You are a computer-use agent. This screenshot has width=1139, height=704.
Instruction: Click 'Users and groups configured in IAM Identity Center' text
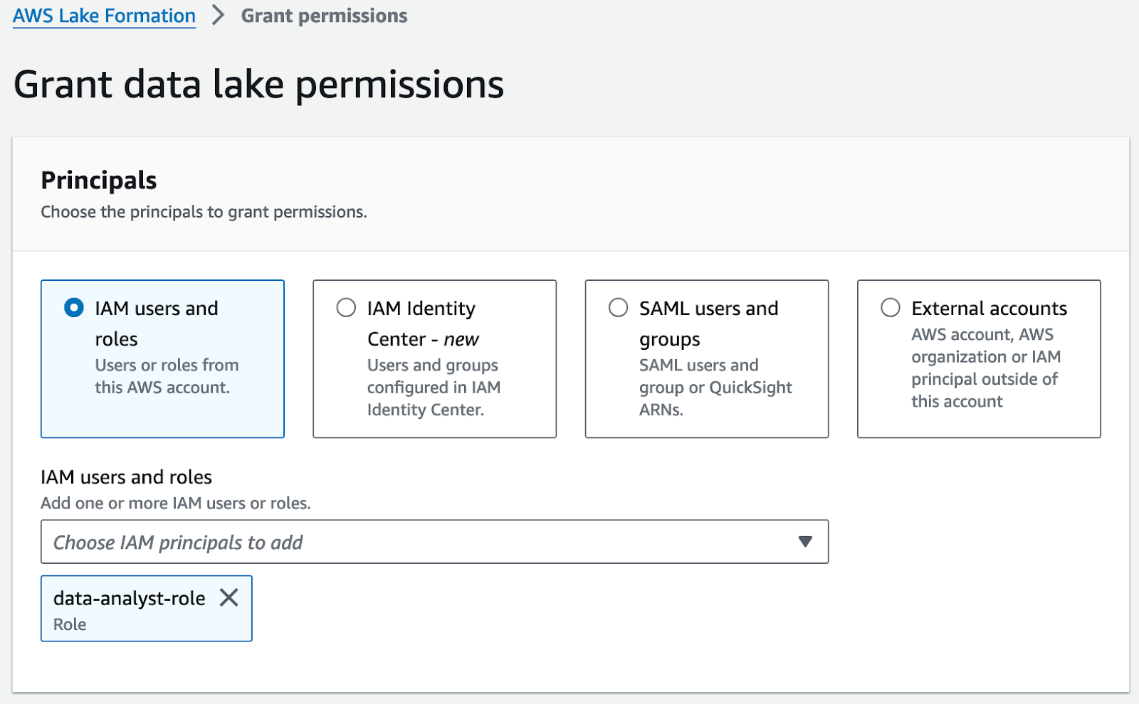pyautogui.click(x=434, y=387)
